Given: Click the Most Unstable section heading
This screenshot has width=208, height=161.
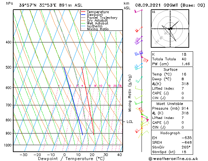Looking at the screenshot, I should point(170,104).
